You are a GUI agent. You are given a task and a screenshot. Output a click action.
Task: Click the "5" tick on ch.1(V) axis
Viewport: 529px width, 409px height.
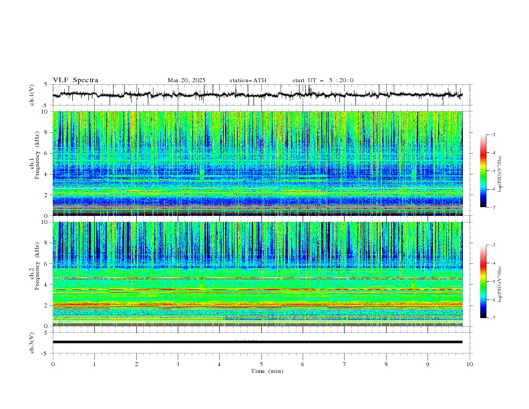[x=47, y=85]
